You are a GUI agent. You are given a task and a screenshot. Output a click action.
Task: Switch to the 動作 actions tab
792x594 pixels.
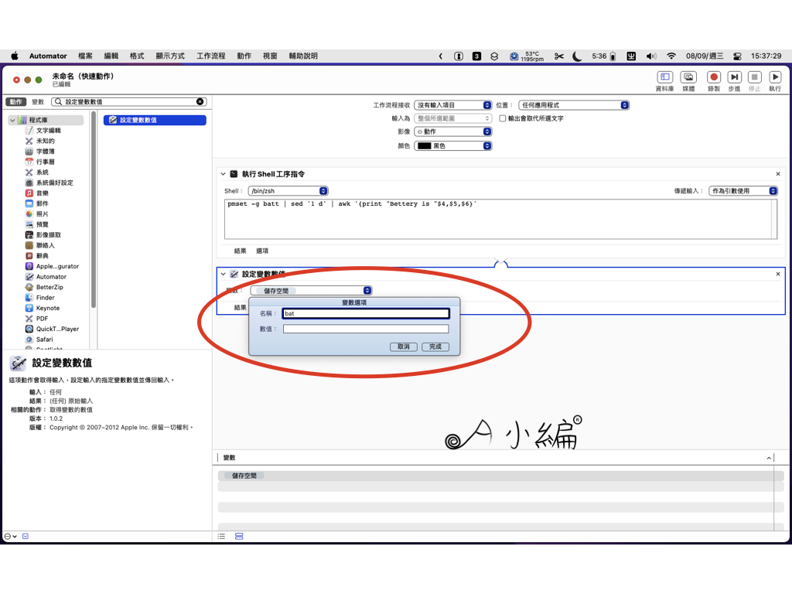click(16, 101)
